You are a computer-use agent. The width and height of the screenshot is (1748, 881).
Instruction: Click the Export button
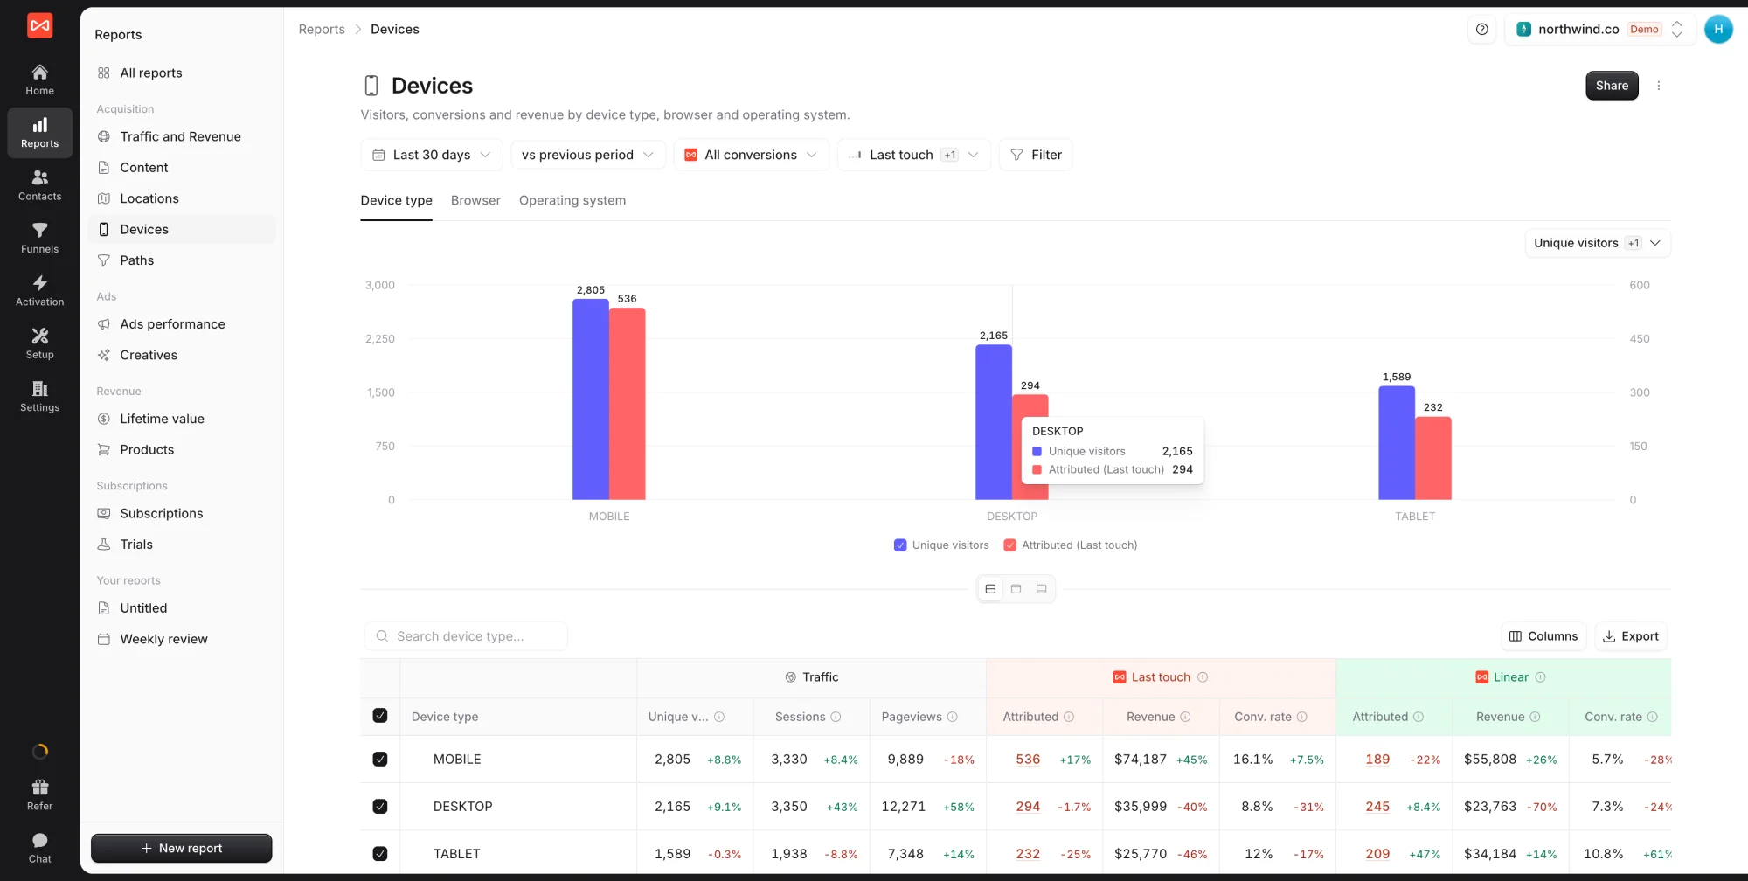click(1631, 636)
